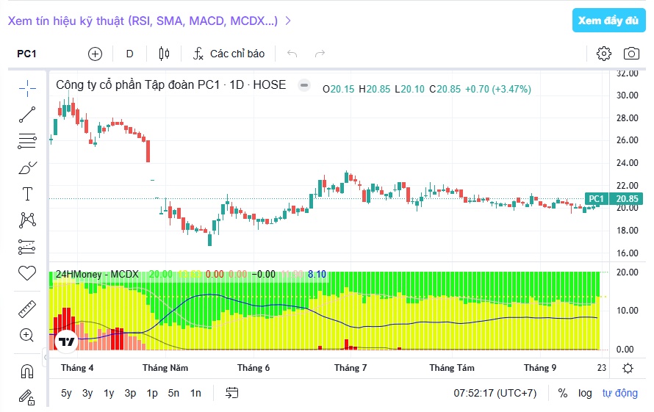
Task: Click the heart favorites icon
Action: pyautogui.click(x=27, y=273)
